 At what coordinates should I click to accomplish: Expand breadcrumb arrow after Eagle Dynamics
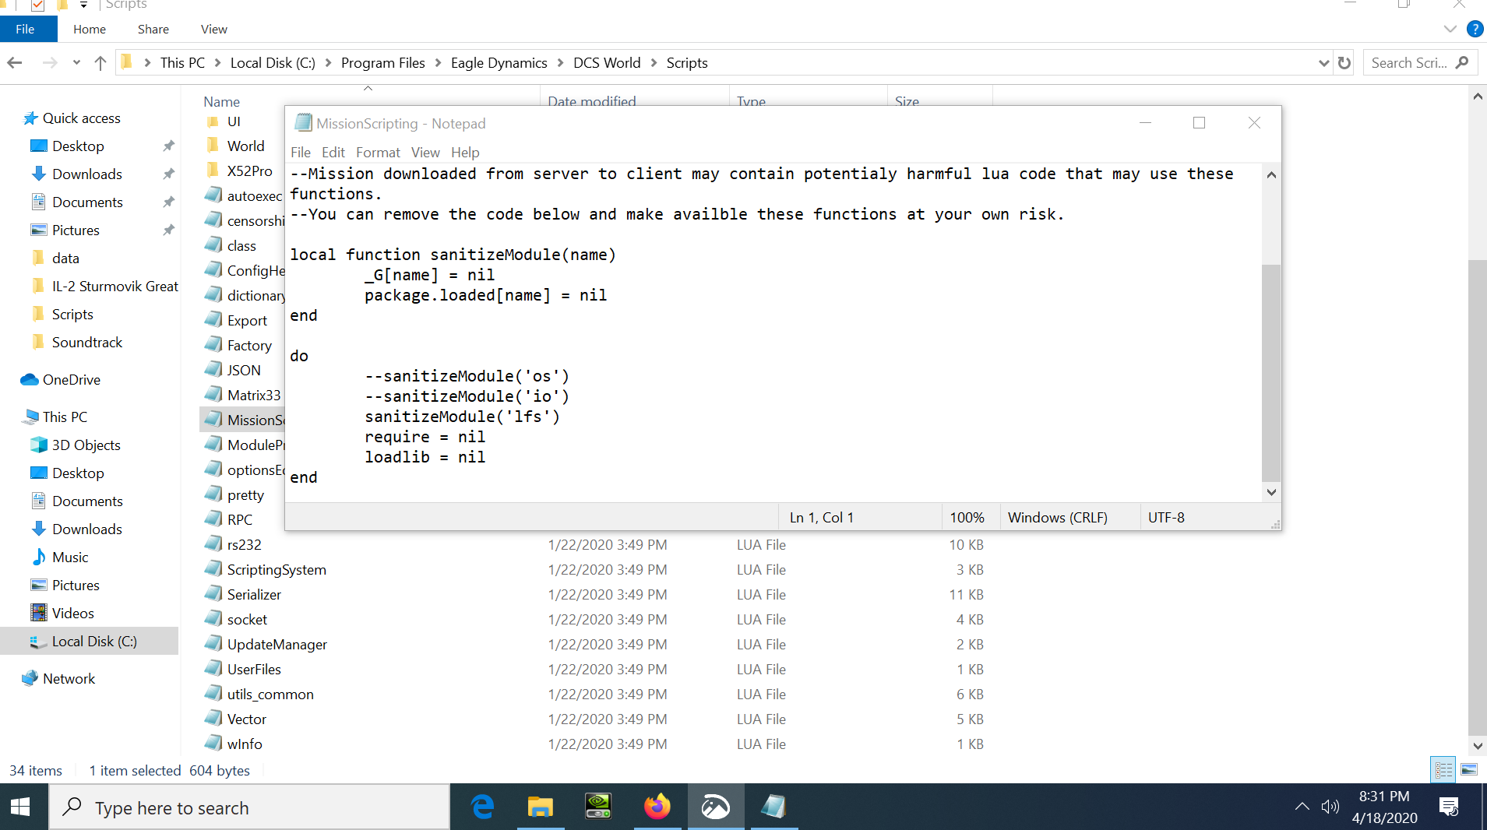561,63
